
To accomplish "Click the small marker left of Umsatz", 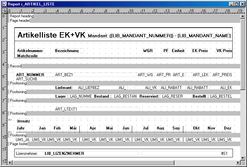I will (10, 120).
